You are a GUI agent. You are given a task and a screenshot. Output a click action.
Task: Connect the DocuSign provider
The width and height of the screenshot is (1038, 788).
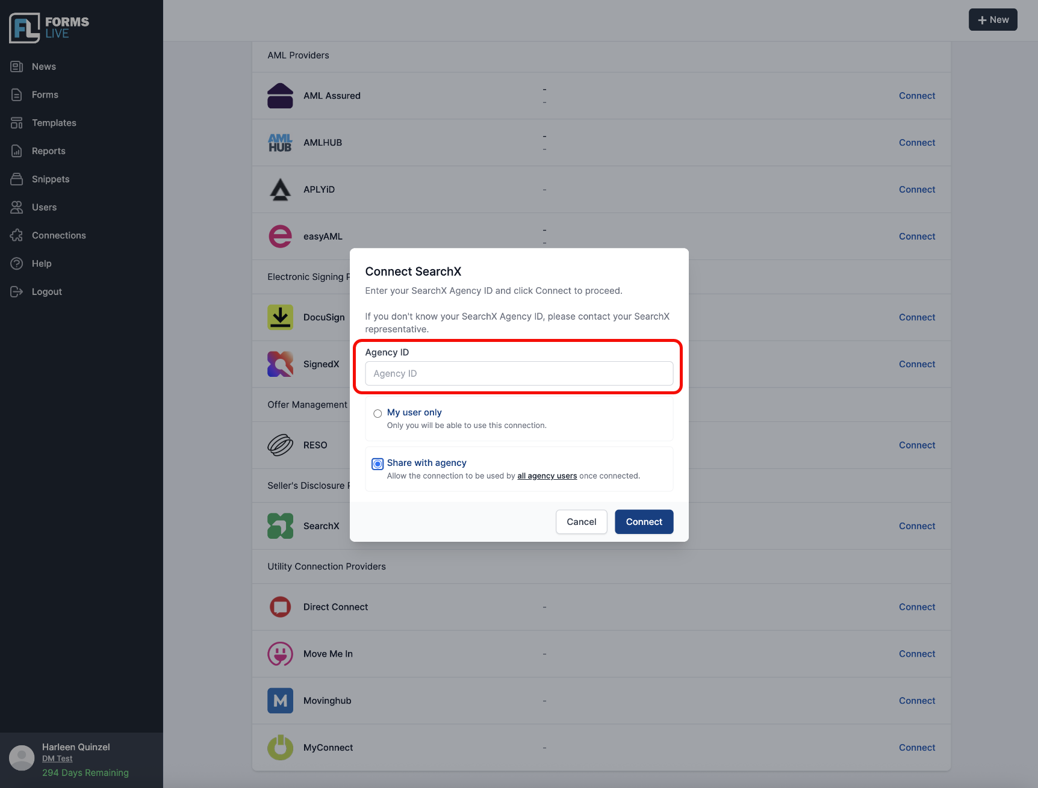tap(917, 317)
